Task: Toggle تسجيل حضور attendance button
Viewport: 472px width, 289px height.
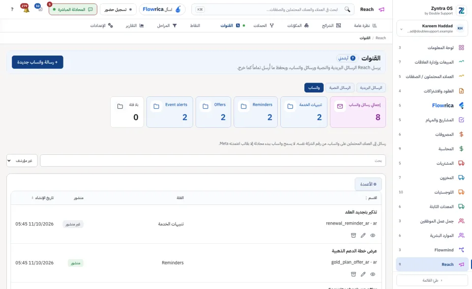Action: click(118, 9)
